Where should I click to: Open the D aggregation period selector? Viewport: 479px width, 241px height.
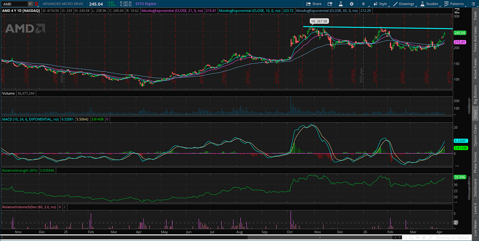click(x=364, y=4)
